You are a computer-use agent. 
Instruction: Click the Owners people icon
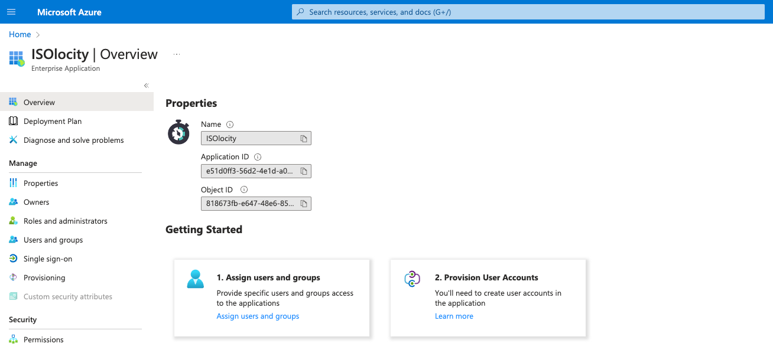point(13,202)
